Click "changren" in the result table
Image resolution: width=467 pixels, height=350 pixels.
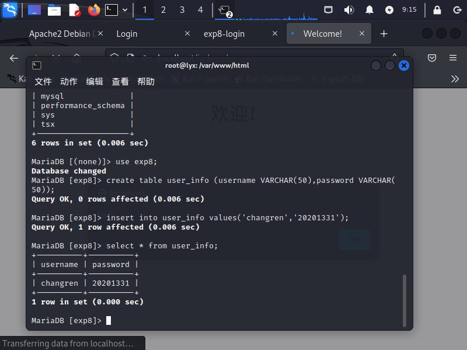60,283
